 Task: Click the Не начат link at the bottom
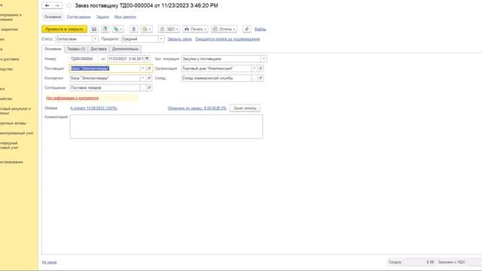coord(49,262)
